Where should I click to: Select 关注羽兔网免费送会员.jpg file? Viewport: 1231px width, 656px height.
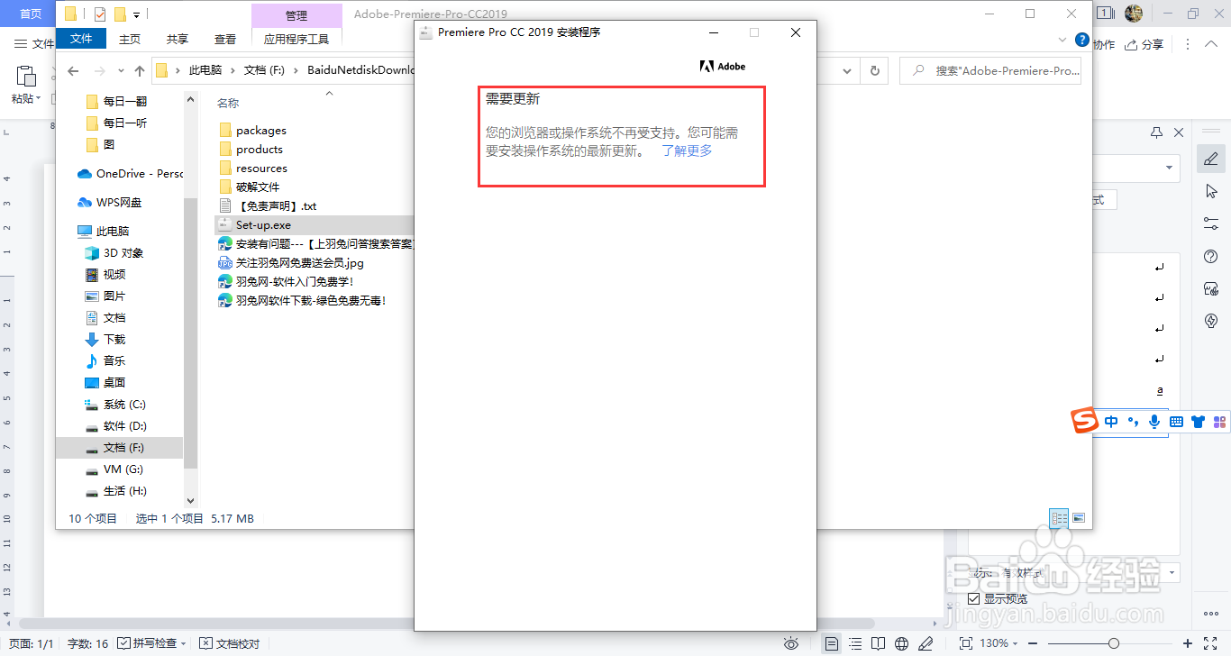291,263
